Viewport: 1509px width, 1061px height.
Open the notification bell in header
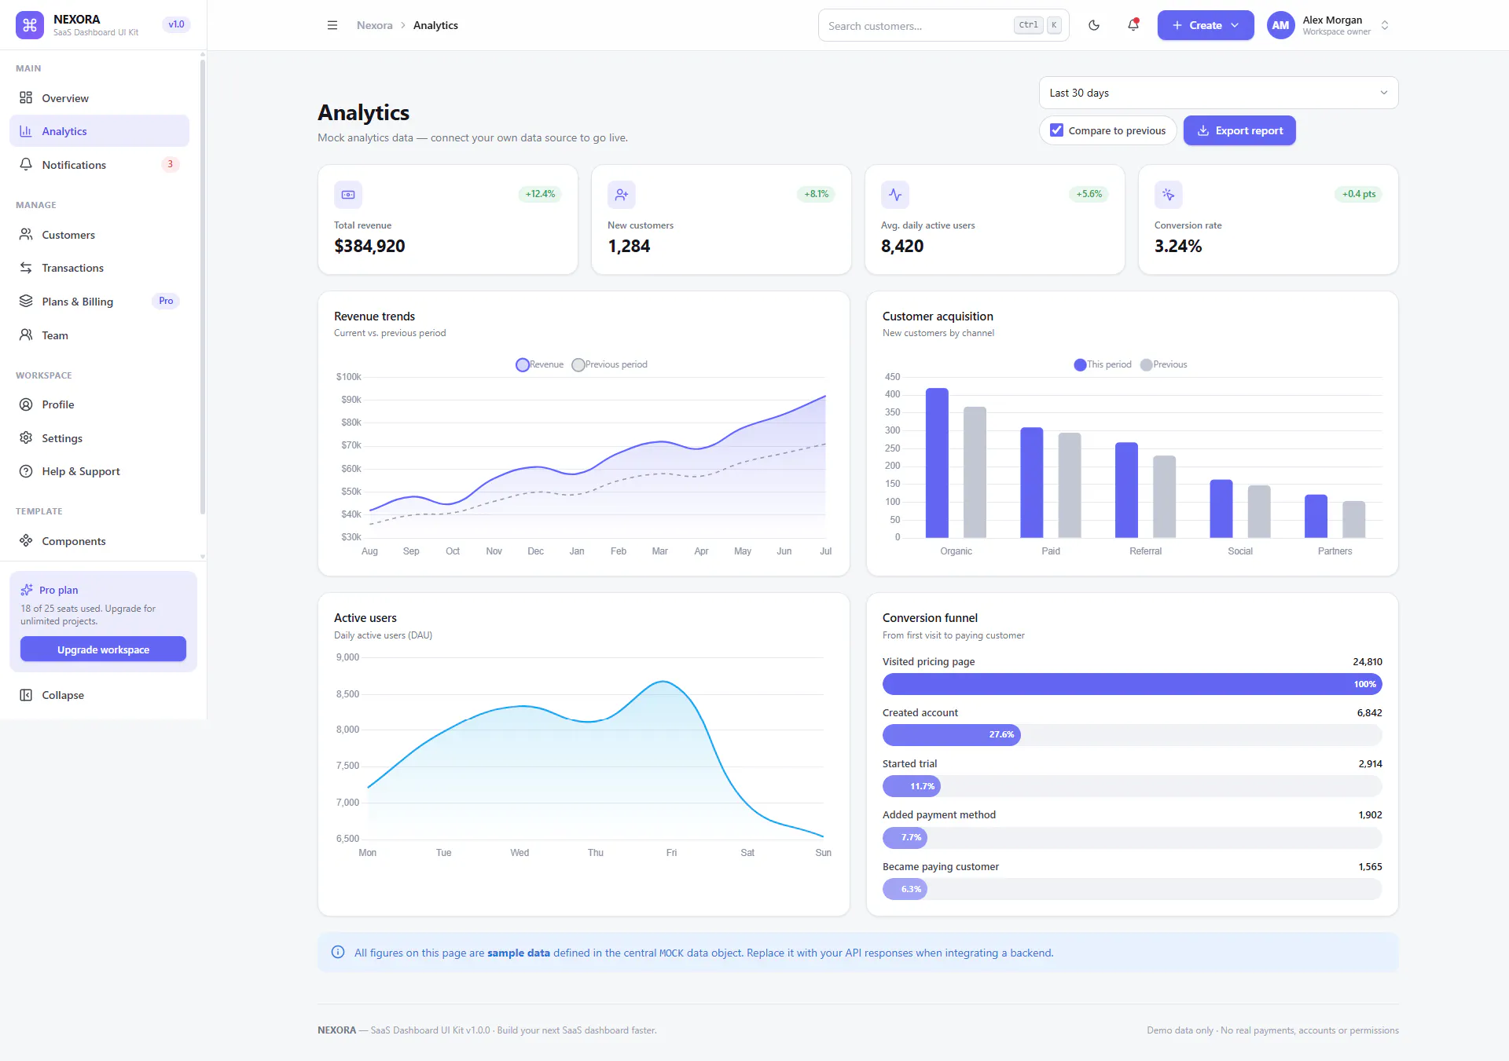click(1133, 25)
